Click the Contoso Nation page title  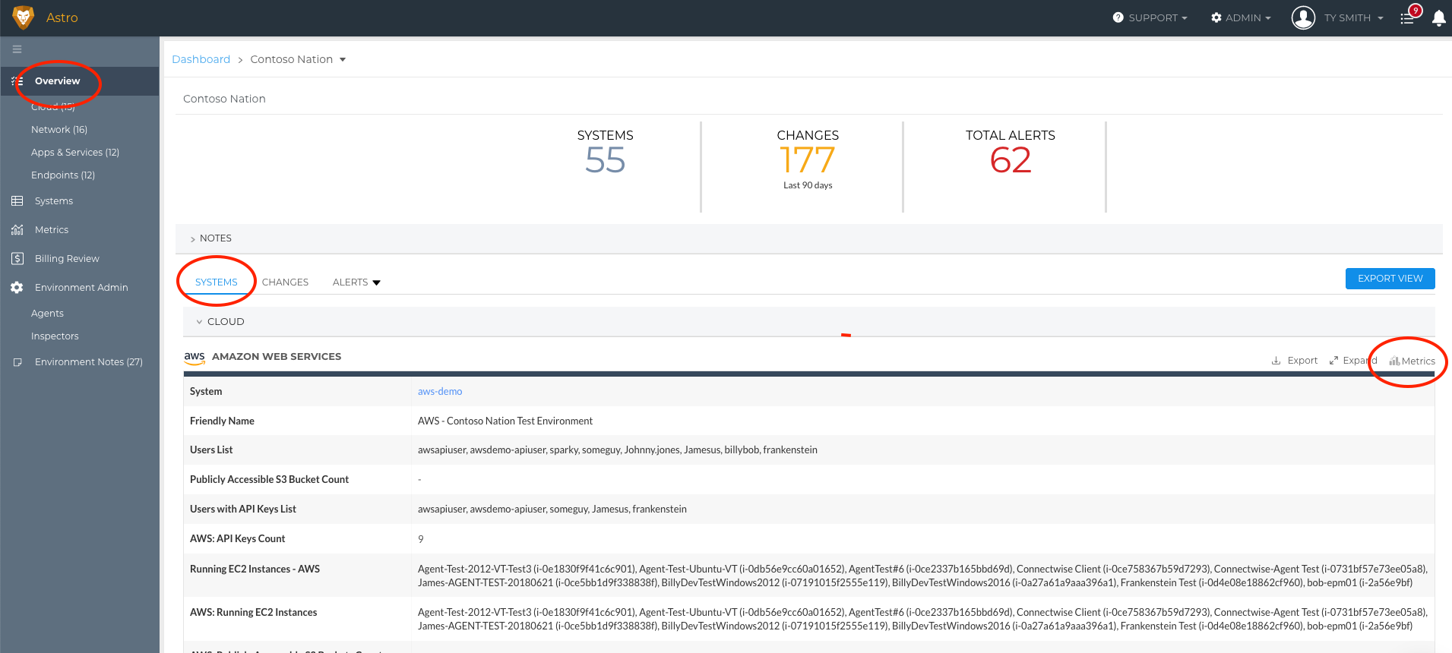224,99
